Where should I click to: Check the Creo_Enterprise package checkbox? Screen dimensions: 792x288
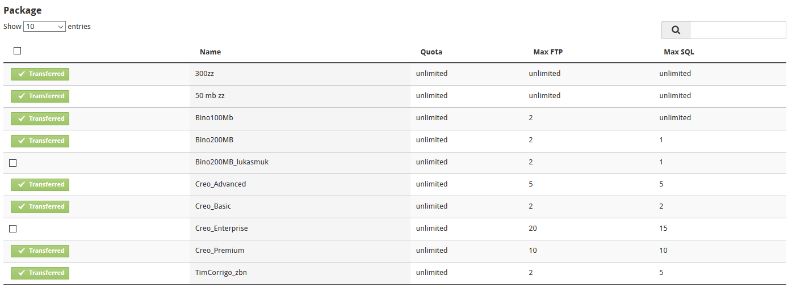[13, 228]
